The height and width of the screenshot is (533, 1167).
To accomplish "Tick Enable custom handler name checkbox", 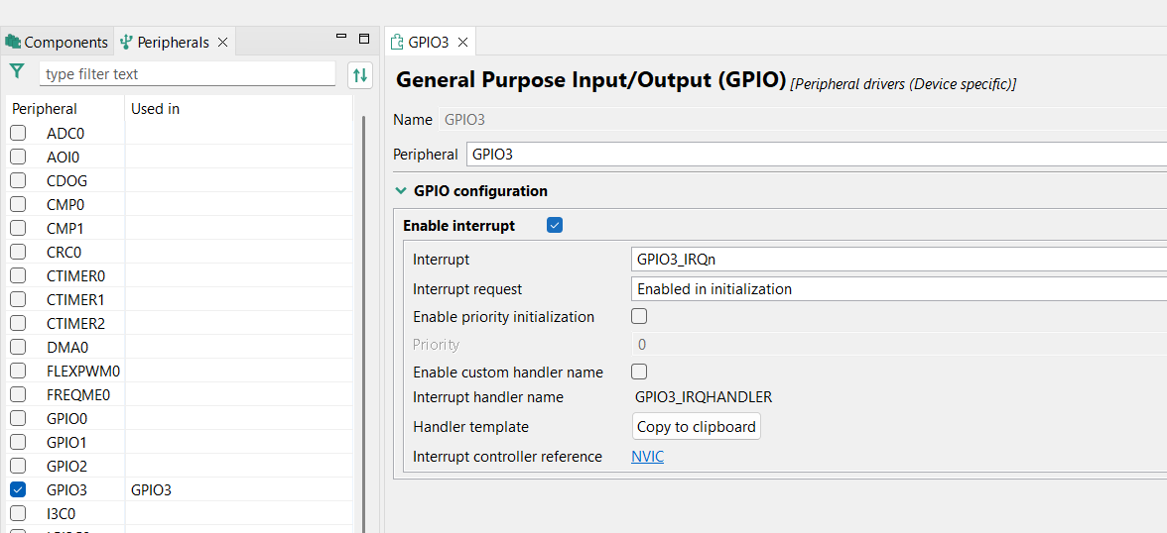I will pyautogui.click(x=639, y=373).
